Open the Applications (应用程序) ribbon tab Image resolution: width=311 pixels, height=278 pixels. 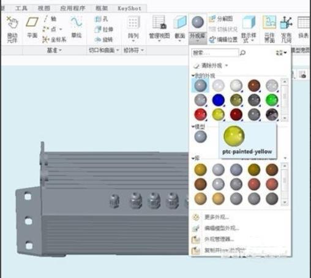[73, 9]
